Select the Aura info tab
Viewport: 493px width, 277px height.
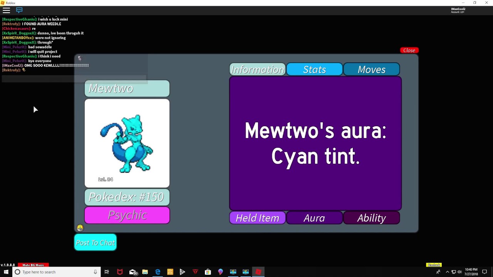314,218
